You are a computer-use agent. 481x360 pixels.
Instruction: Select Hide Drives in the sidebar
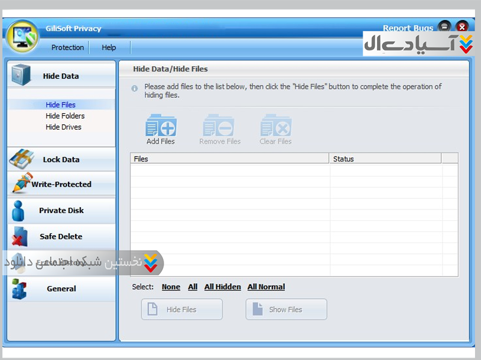[x=63, y=127]
